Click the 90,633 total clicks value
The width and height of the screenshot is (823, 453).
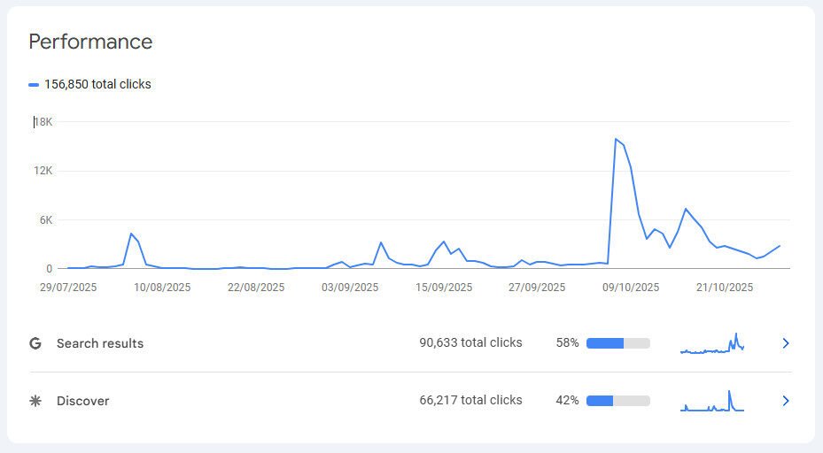470,343
